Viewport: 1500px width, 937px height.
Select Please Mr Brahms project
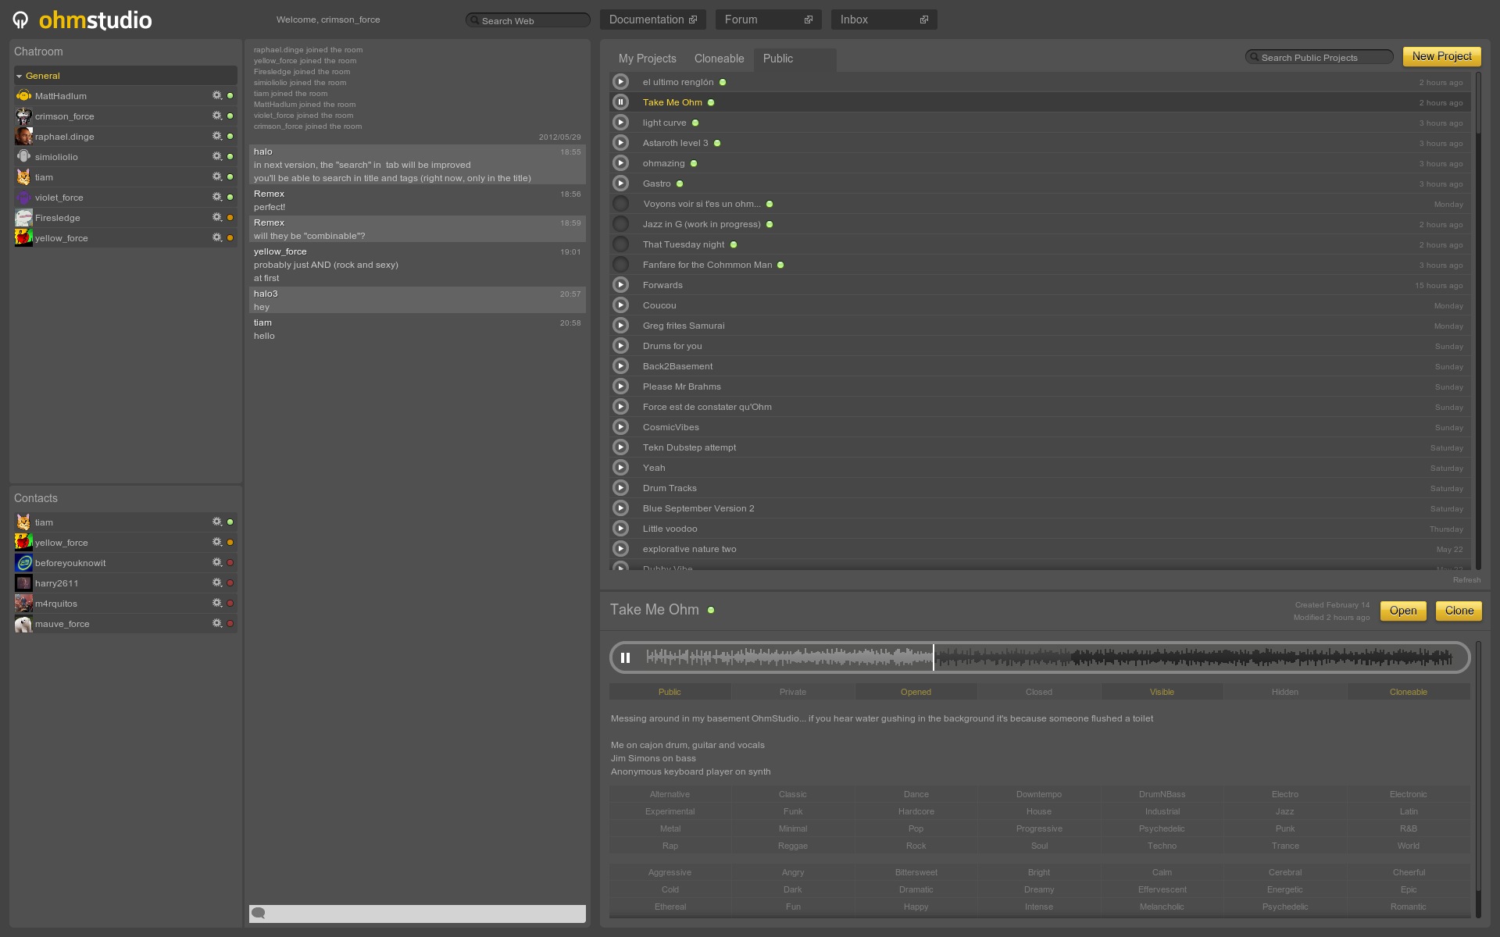(1040, 387)
